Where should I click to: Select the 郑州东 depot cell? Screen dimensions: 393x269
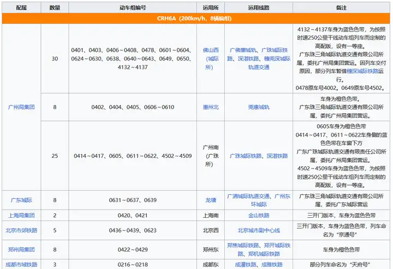click(211, 249)
